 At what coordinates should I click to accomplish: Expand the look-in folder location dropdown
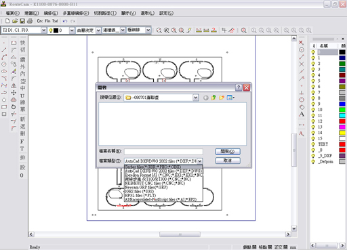point(196,98)
